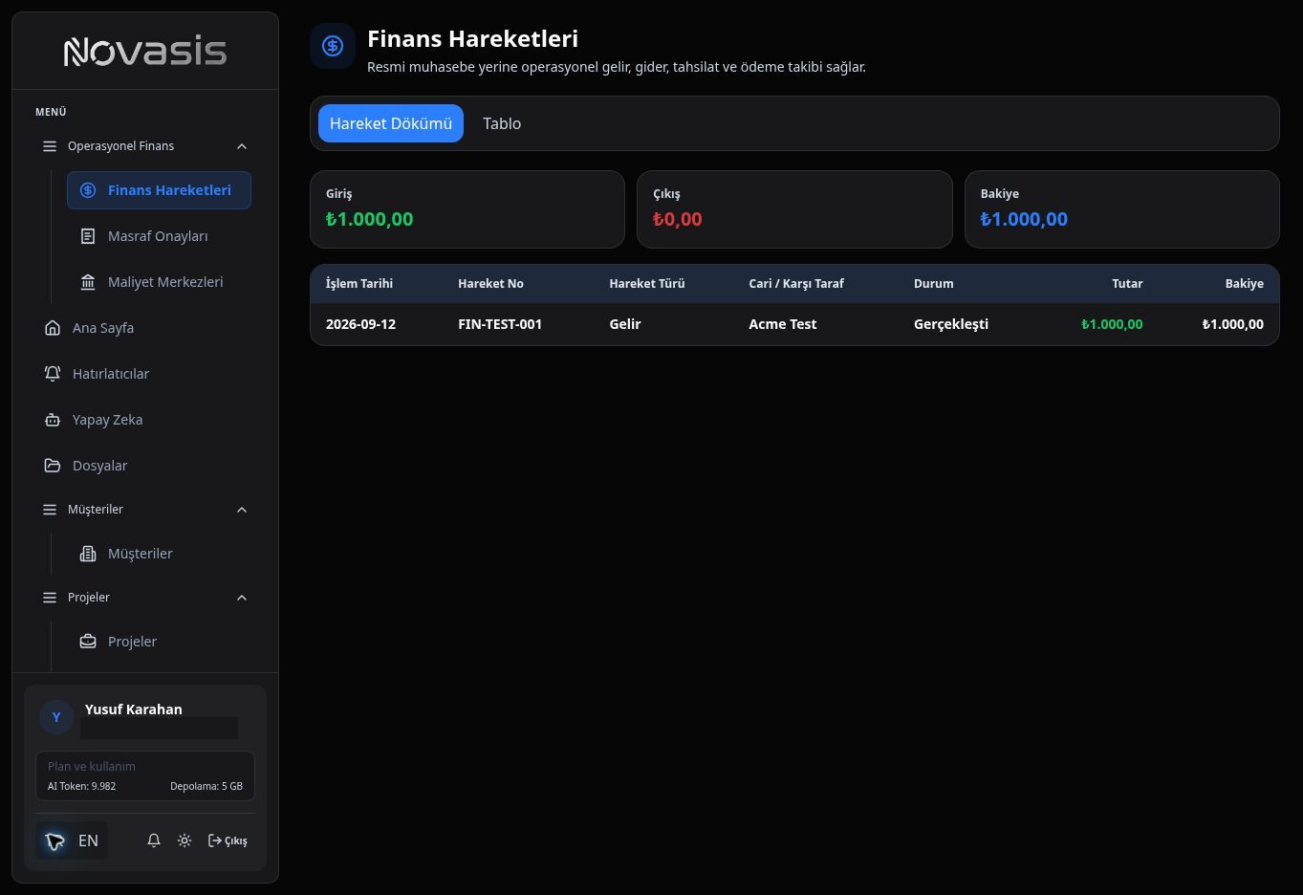Click the Giriş summary card

click(467, 209)
